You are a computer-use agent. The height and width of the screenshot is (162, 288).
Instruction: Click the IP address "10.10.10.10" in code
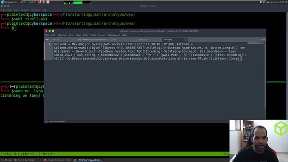click(156, 44)
